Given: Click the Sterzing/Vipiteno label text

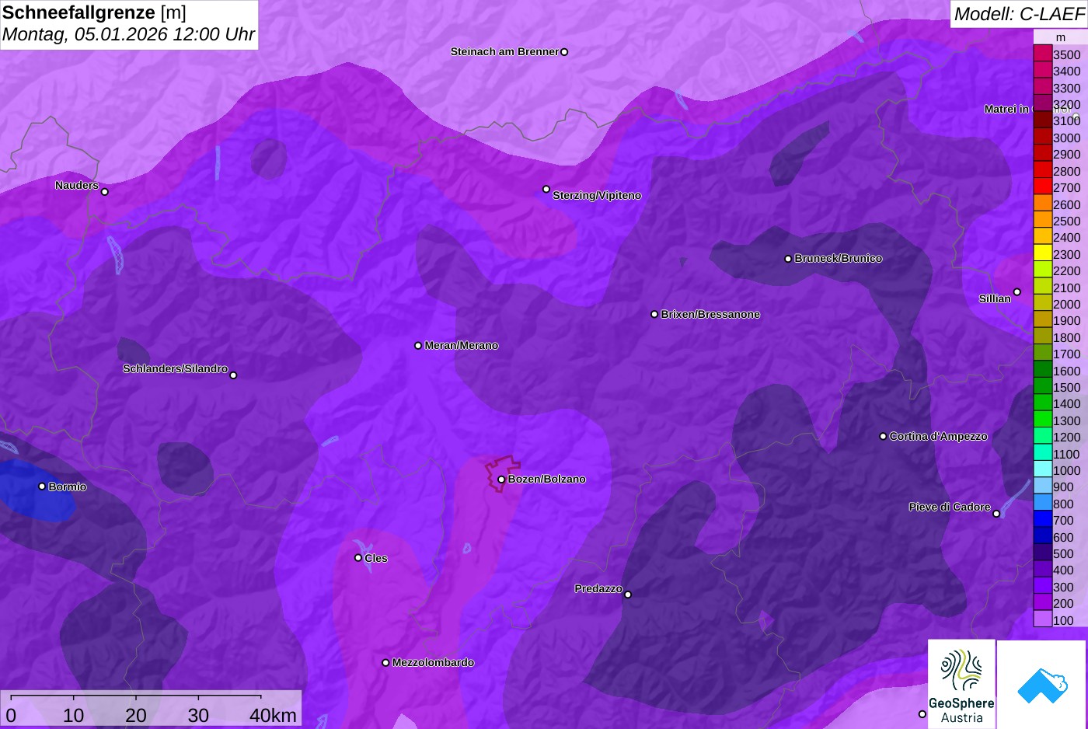Looking at the screenshot, I should click(597, 196).
